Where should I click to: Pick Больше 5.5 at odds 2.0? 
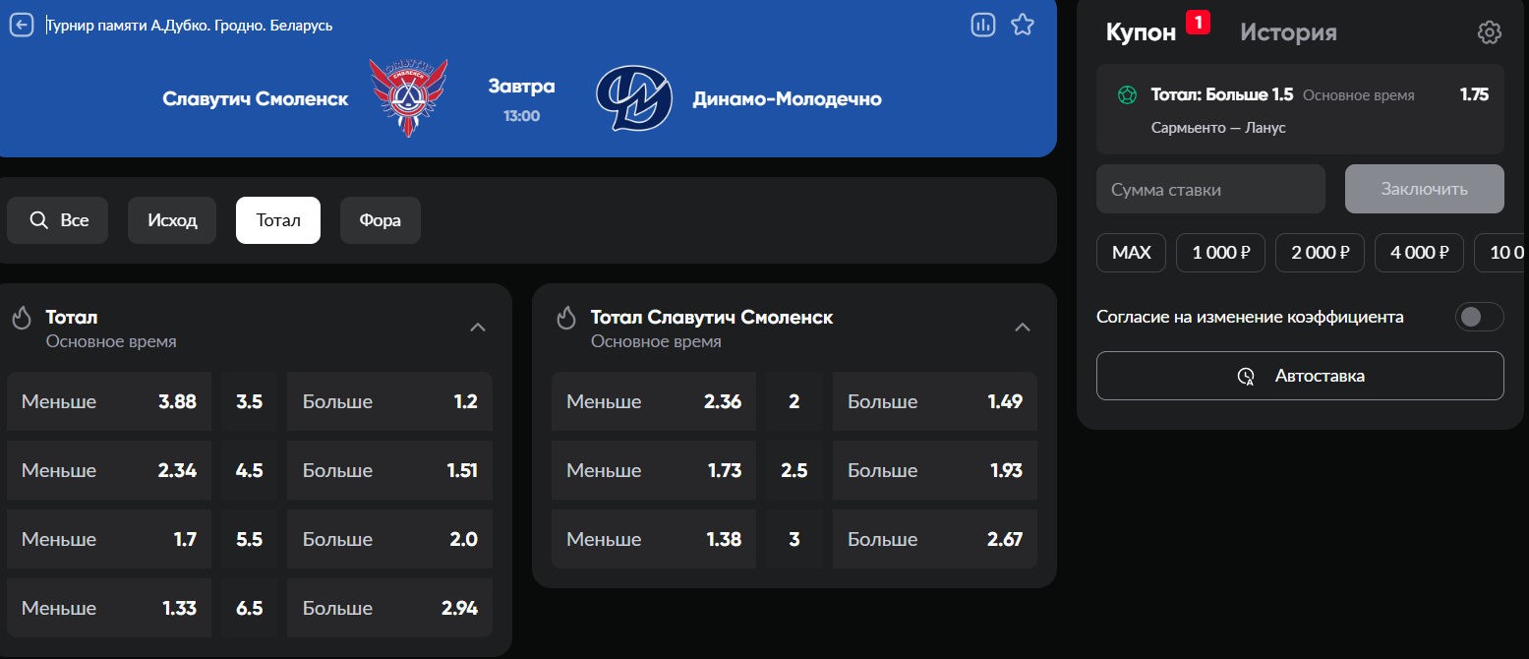pyautogui.click(x=389, y=539)
